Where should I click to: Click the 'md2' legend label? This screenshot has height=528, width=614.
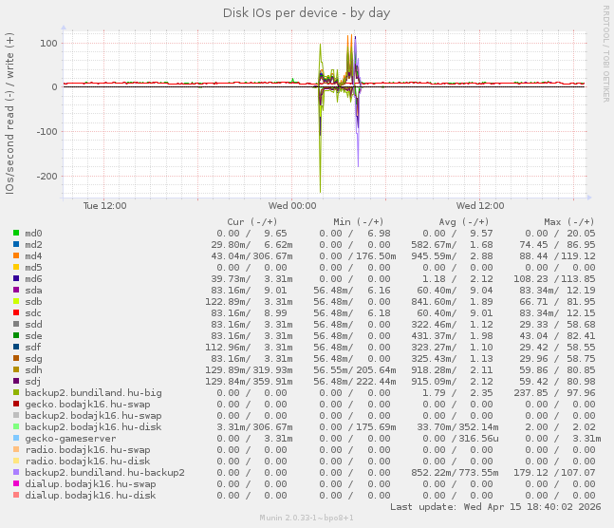point(33,245)
